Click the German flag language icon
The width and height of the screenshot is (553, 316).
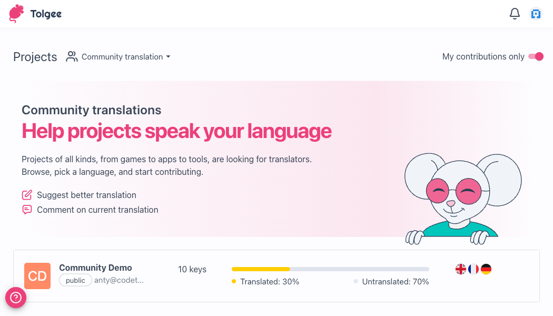486,269
